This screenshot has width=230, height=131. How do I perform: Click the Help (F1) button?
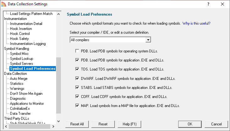(129, 124)
